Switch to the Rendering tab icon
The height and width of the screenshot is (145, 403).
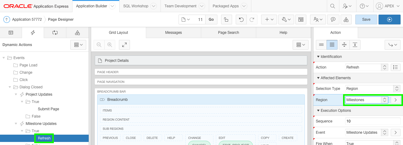click(11, 33)
